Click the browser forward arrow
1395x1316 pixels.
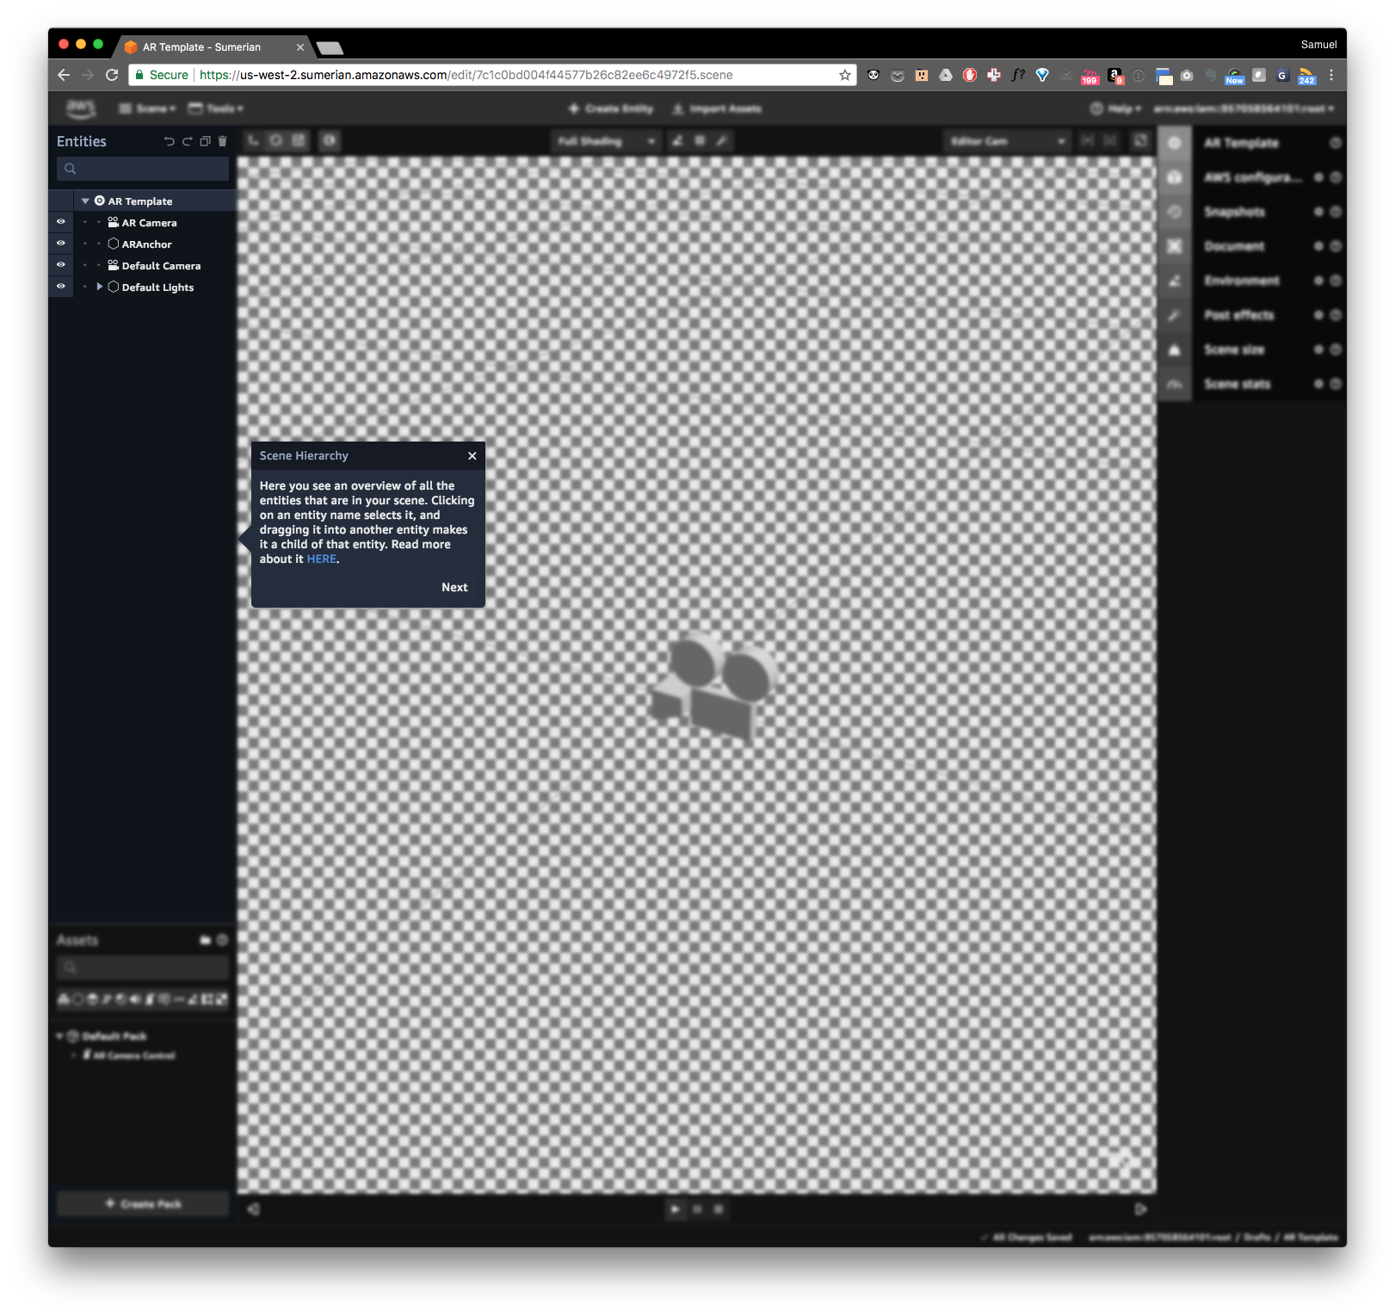88,75
